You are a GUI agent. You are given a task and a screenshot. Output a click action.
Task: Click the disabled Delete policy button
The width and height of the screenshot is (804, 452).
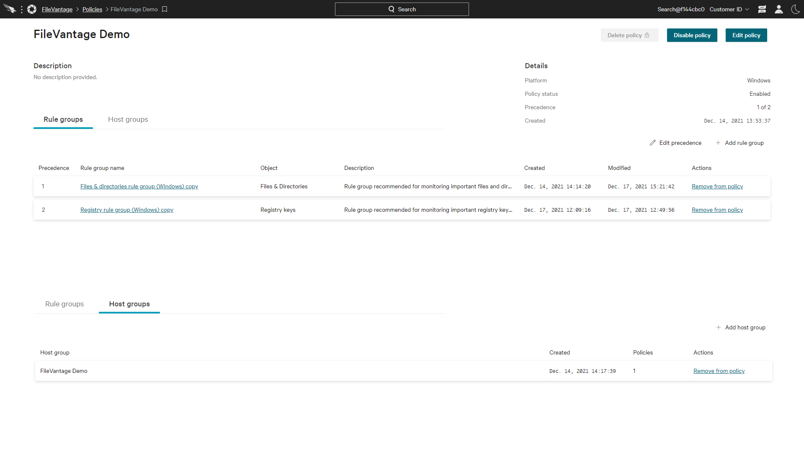coord(629,35)
